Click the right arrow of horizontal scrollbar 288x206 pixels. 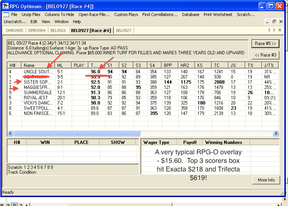(276, 133)
